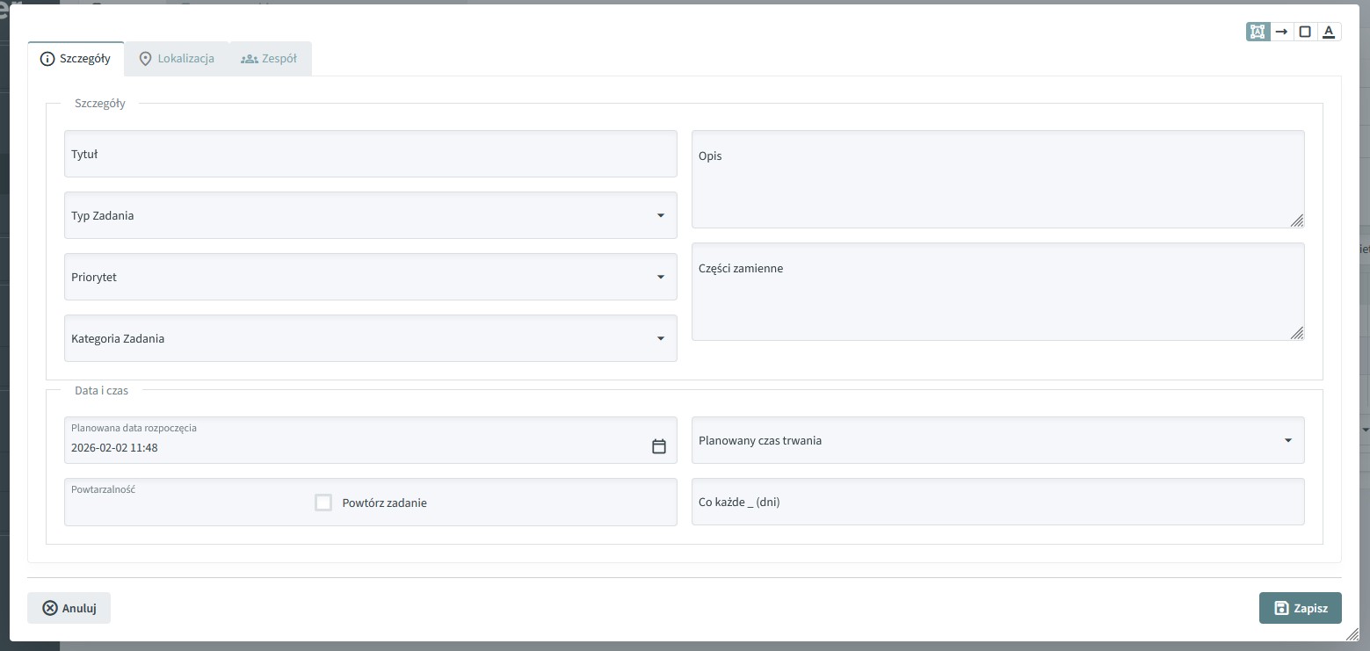Select the Szczegóły tab
The height and width of the screenshot is (651, 1370).
tap(76, 59)
